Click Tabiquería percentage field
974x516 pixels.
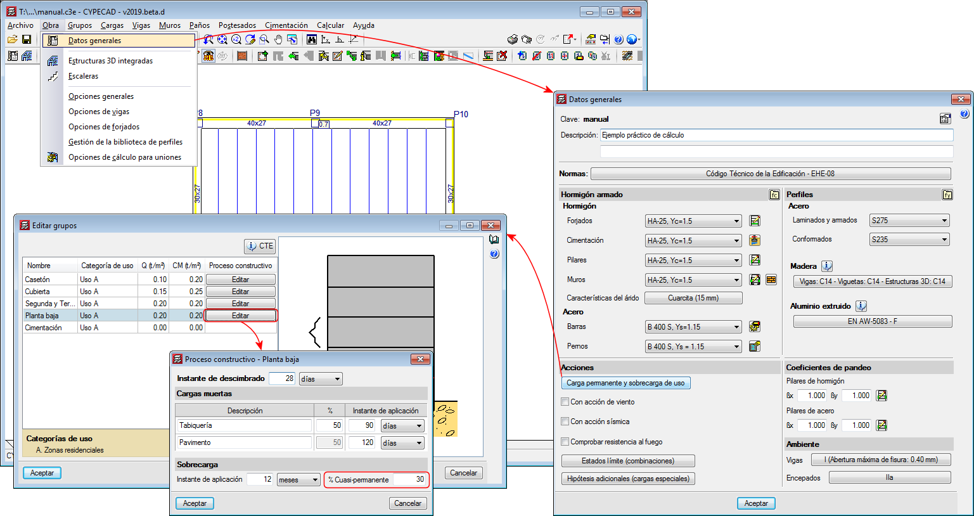pos(329,425)
